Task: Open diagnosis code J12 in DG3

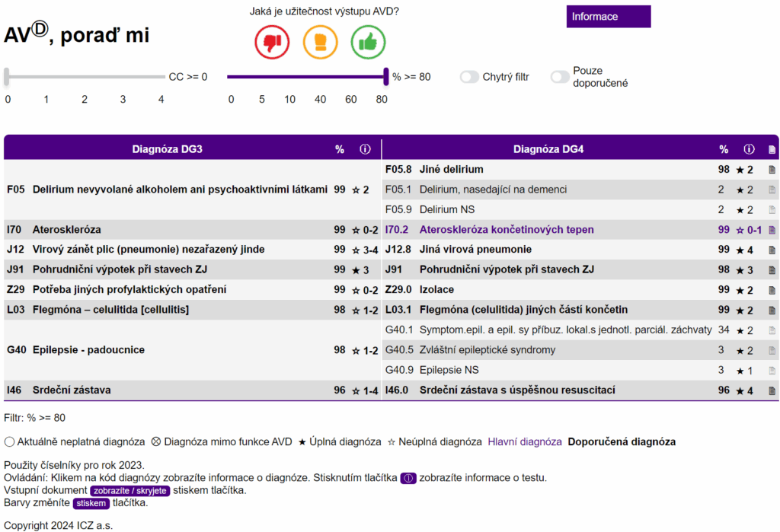Action: 15,250
